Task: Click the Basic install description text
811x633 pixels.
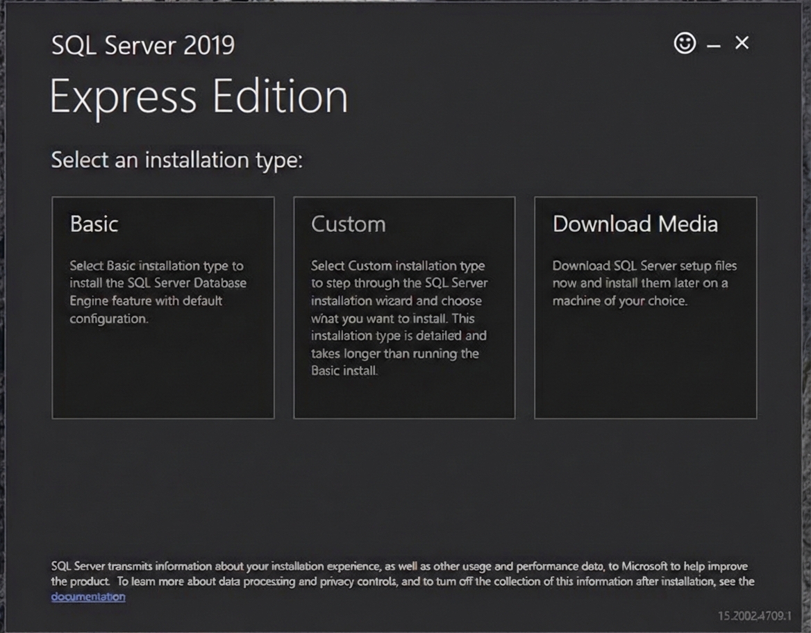Action: (x=158, y=292)
